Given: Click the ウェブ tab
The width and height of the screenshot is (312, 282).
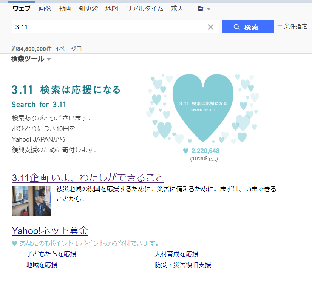Looking at the screenshot, I should [x=22, y=9].
